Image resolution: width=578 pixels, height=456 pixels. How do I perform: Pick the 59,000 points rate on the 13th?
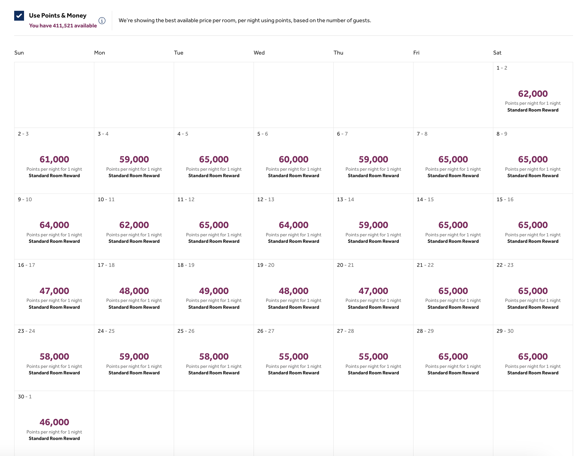(x=373, y=225)
